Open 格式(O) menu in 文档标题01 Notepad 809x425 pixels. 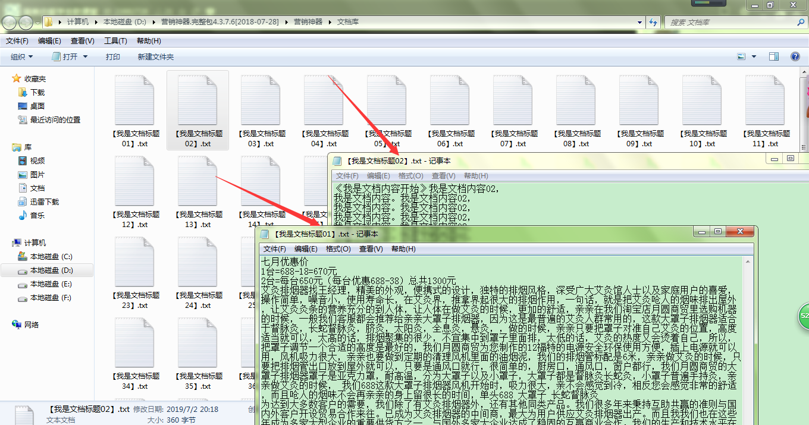[x=338, y=249]
